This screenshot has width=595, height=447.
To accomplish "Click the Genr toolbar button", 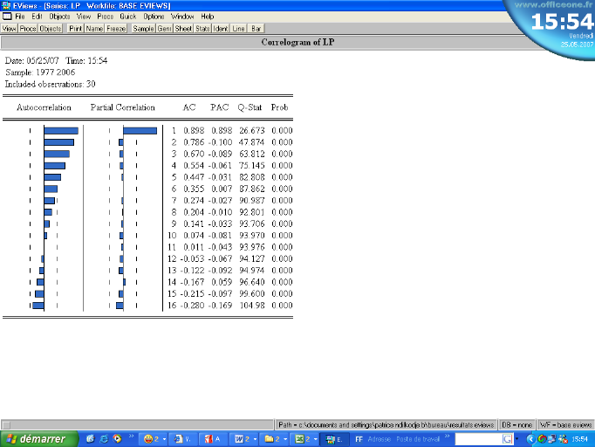I will (164, 29).
